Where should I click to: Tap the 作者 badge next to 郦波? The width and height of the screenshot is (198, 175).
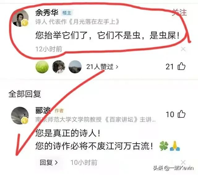(x=59, y=111)
